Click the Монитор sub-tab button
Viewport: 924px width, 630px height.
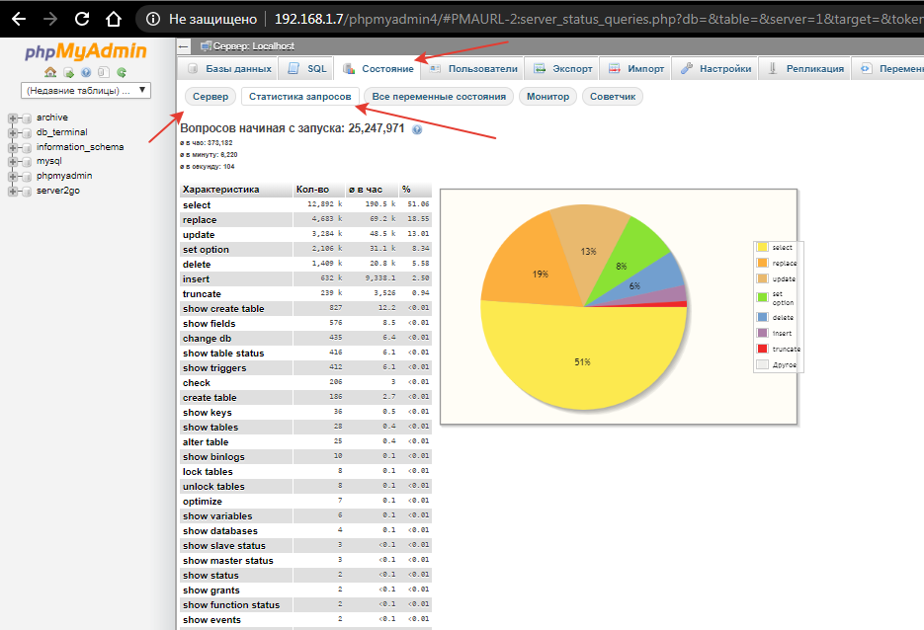coord(547,97)
